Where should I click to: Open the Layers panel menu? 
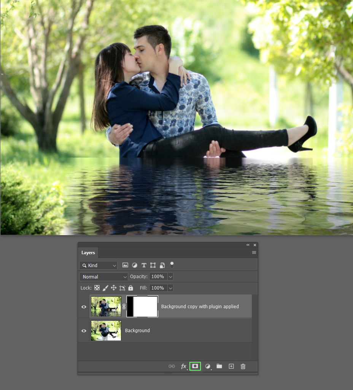point(254,252)
